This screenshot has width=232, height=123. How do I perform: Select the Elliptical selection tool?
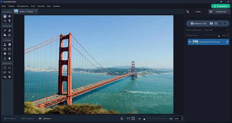10,68
